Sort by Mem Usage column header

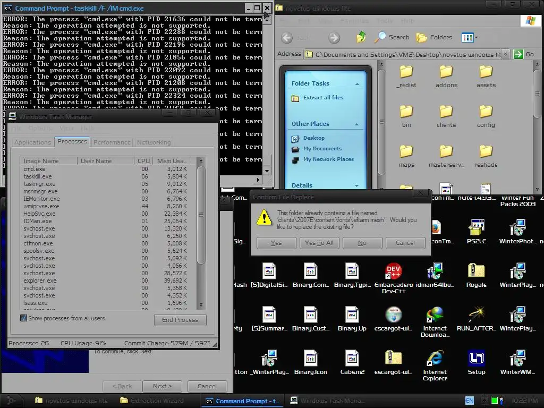(x=172, y=160)
